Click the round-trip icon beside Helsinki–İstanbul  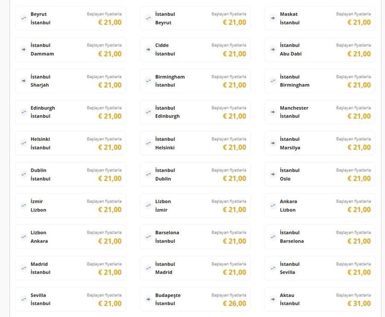[x=23, y=143]
